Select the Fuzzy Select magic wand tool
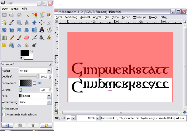The image size is (187, 131). tap(27, 15)
